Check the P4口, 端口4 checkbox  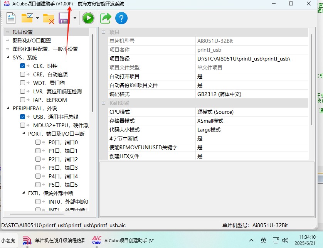coord(38,176)
